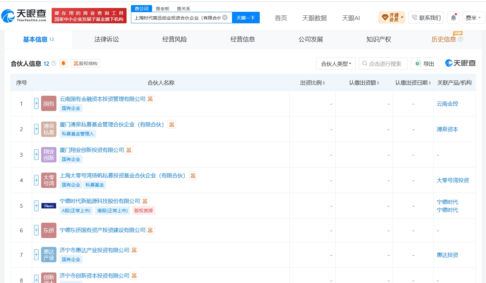Switch to the 经营风险 tab
This screenshot has width=486, height=283.
pos(175,39)
